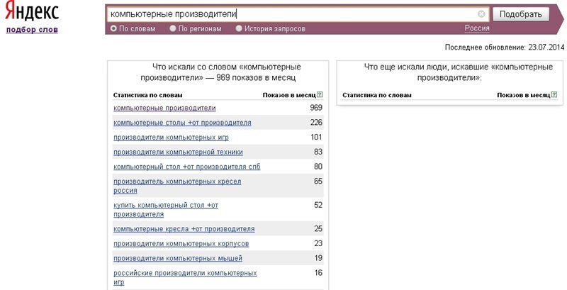
Task: Click right 'Показов в месяц' header text
Action: pyautogui.click(x=524, y=95)
